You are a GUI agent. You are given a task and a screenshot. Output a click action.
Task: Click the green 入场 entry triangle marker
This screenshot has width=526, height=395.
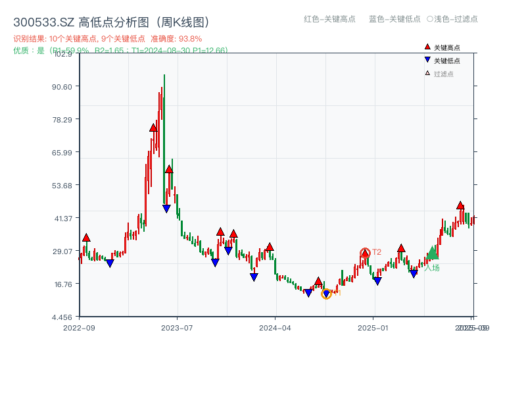coord(433,253)
